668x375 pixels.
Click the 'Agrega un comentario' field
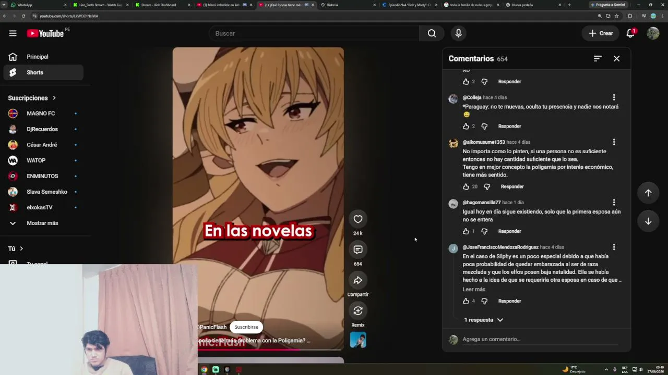tap(540, 340)
